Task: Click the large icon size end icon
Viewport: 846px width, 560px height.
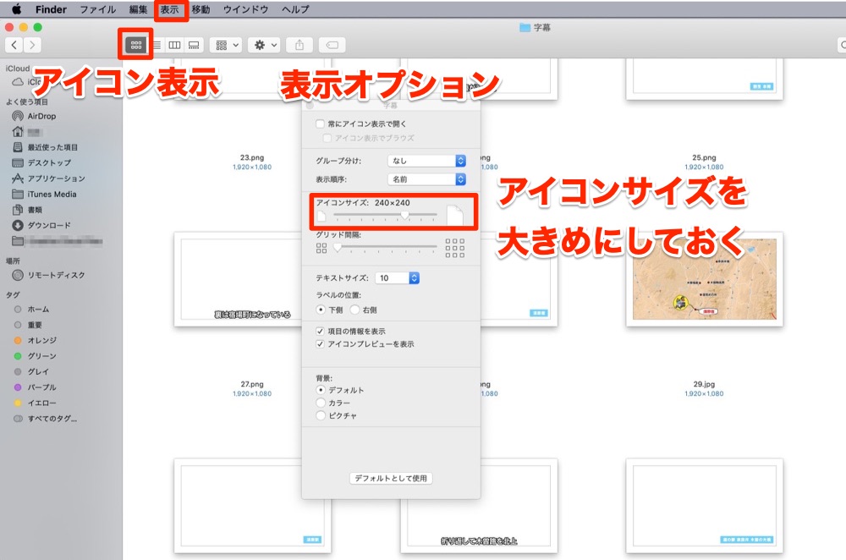Action: (x=455, y=215)
